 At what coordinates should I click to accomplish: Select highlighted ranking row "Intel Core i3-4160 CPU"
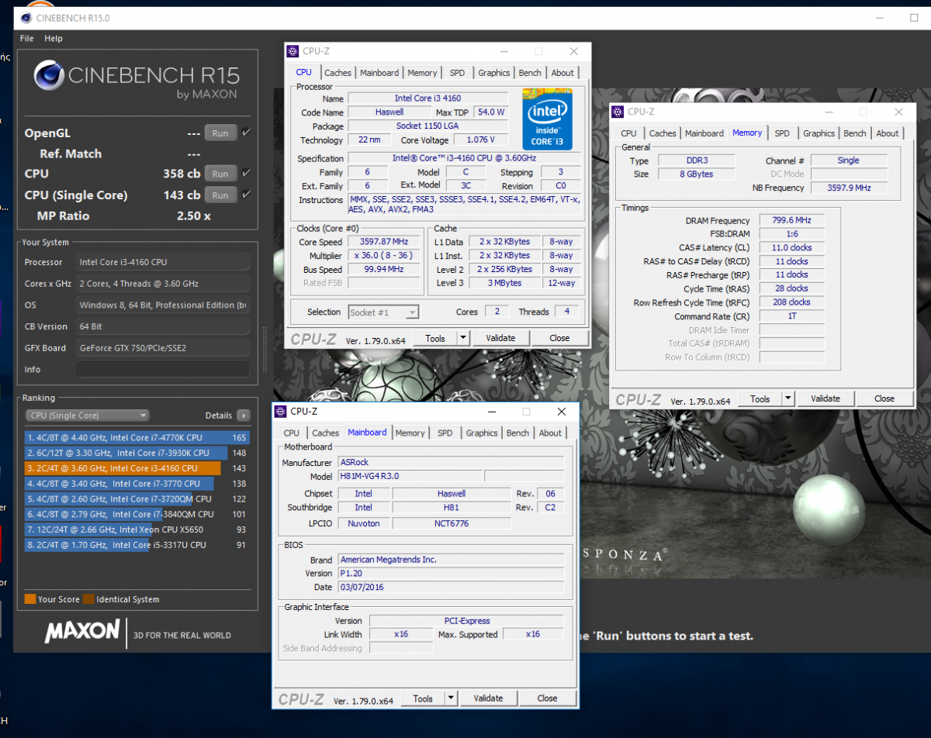(x=137, y=468)
